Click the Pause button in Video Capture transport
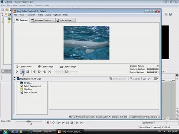Screen dimensions: 179x134 pyautogui.click(x=22, y=71)
